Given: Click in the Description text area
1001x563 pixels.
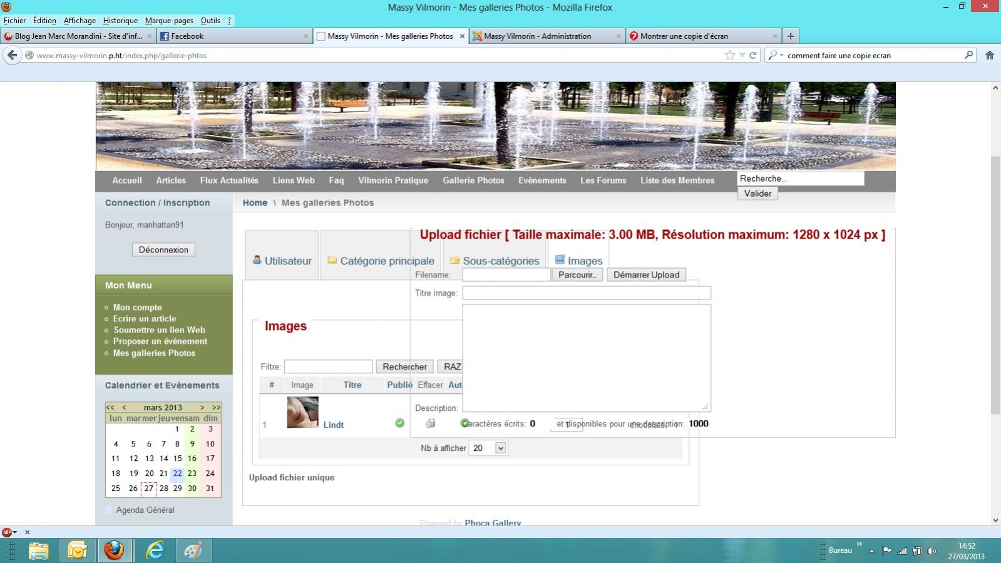Looking at the screenshot, I should (587, 358).
